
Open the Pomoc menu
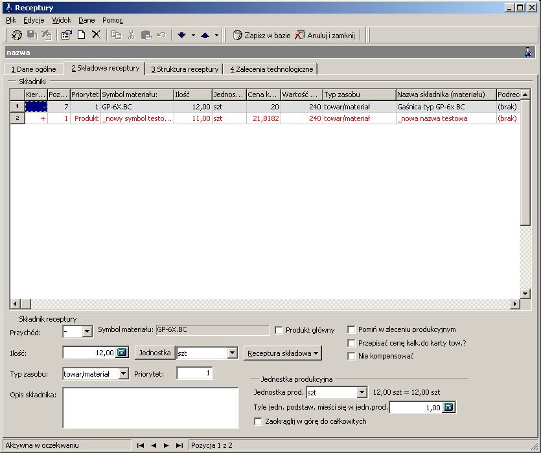click(x=113, y=20)
